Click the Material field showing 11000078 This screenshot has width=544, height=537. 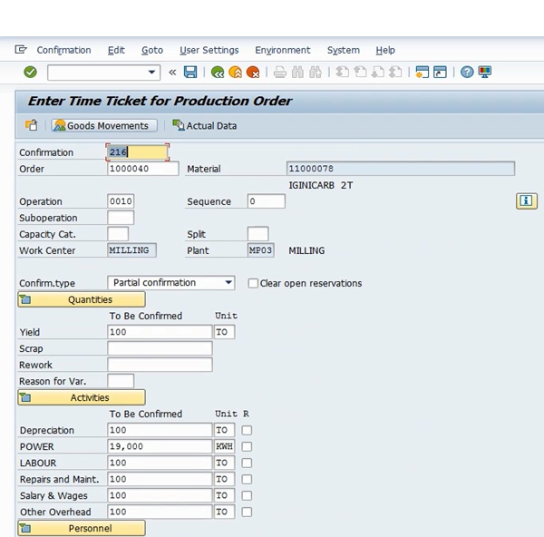point(401,169)
